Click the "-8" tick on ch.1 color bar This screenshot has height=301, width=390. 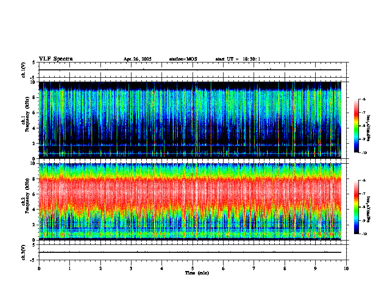tap(364, 126)
